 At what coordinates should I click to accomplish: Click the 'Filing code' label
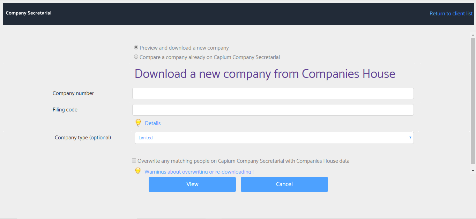click(x=65, y=110)
